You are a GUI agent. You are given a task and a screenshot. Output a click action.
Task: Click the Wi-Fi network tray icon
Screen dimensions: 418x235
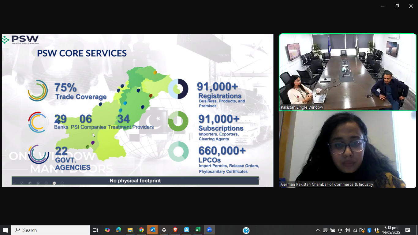tap(355, 230)
